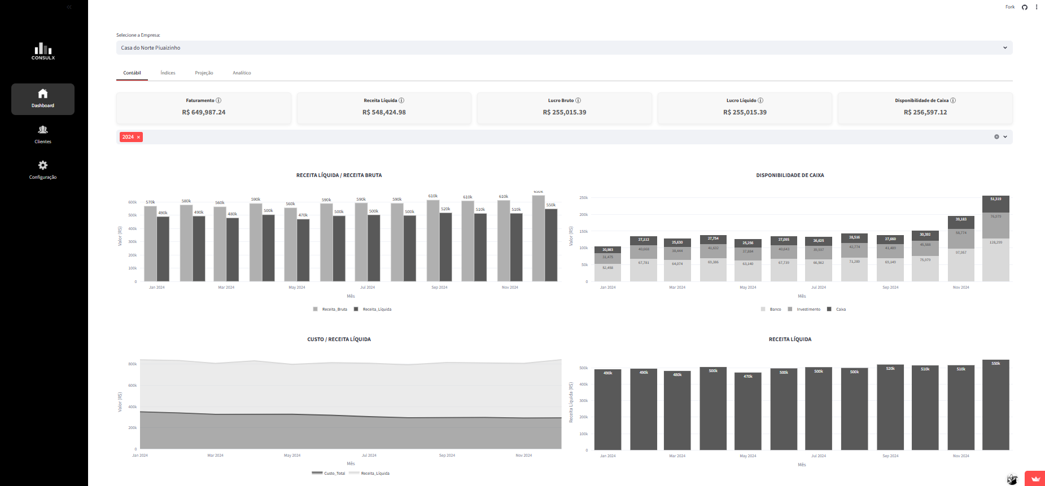Switch to the Índices tab
The height and width of the screenshot is (486, 1045).
(168, 73)
